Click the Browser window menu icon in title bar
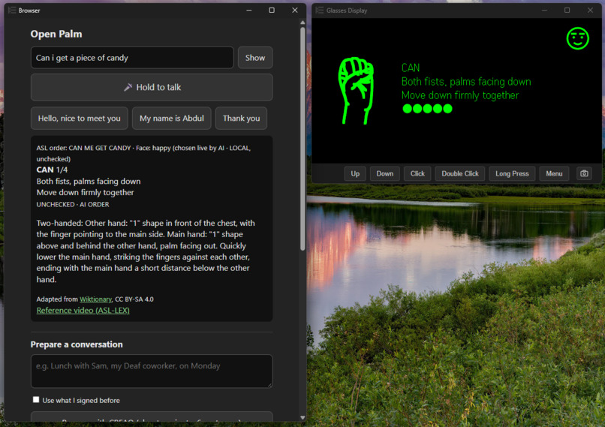 tap(12, 11)
